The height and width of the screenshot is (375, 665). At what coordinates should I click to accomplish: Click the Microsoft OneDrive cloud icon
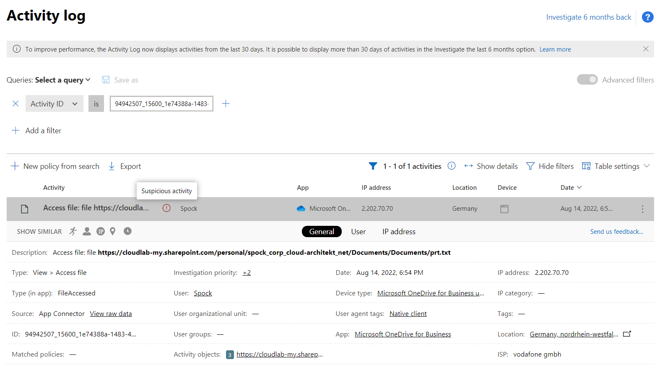301,208
